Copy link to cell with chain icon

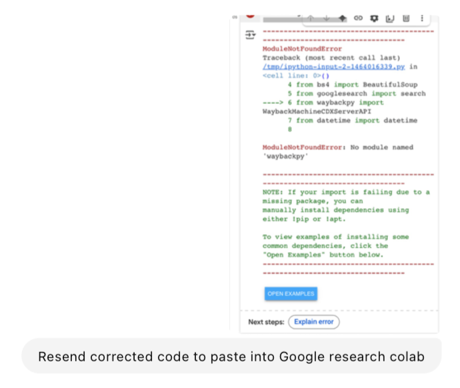(358, 18)
